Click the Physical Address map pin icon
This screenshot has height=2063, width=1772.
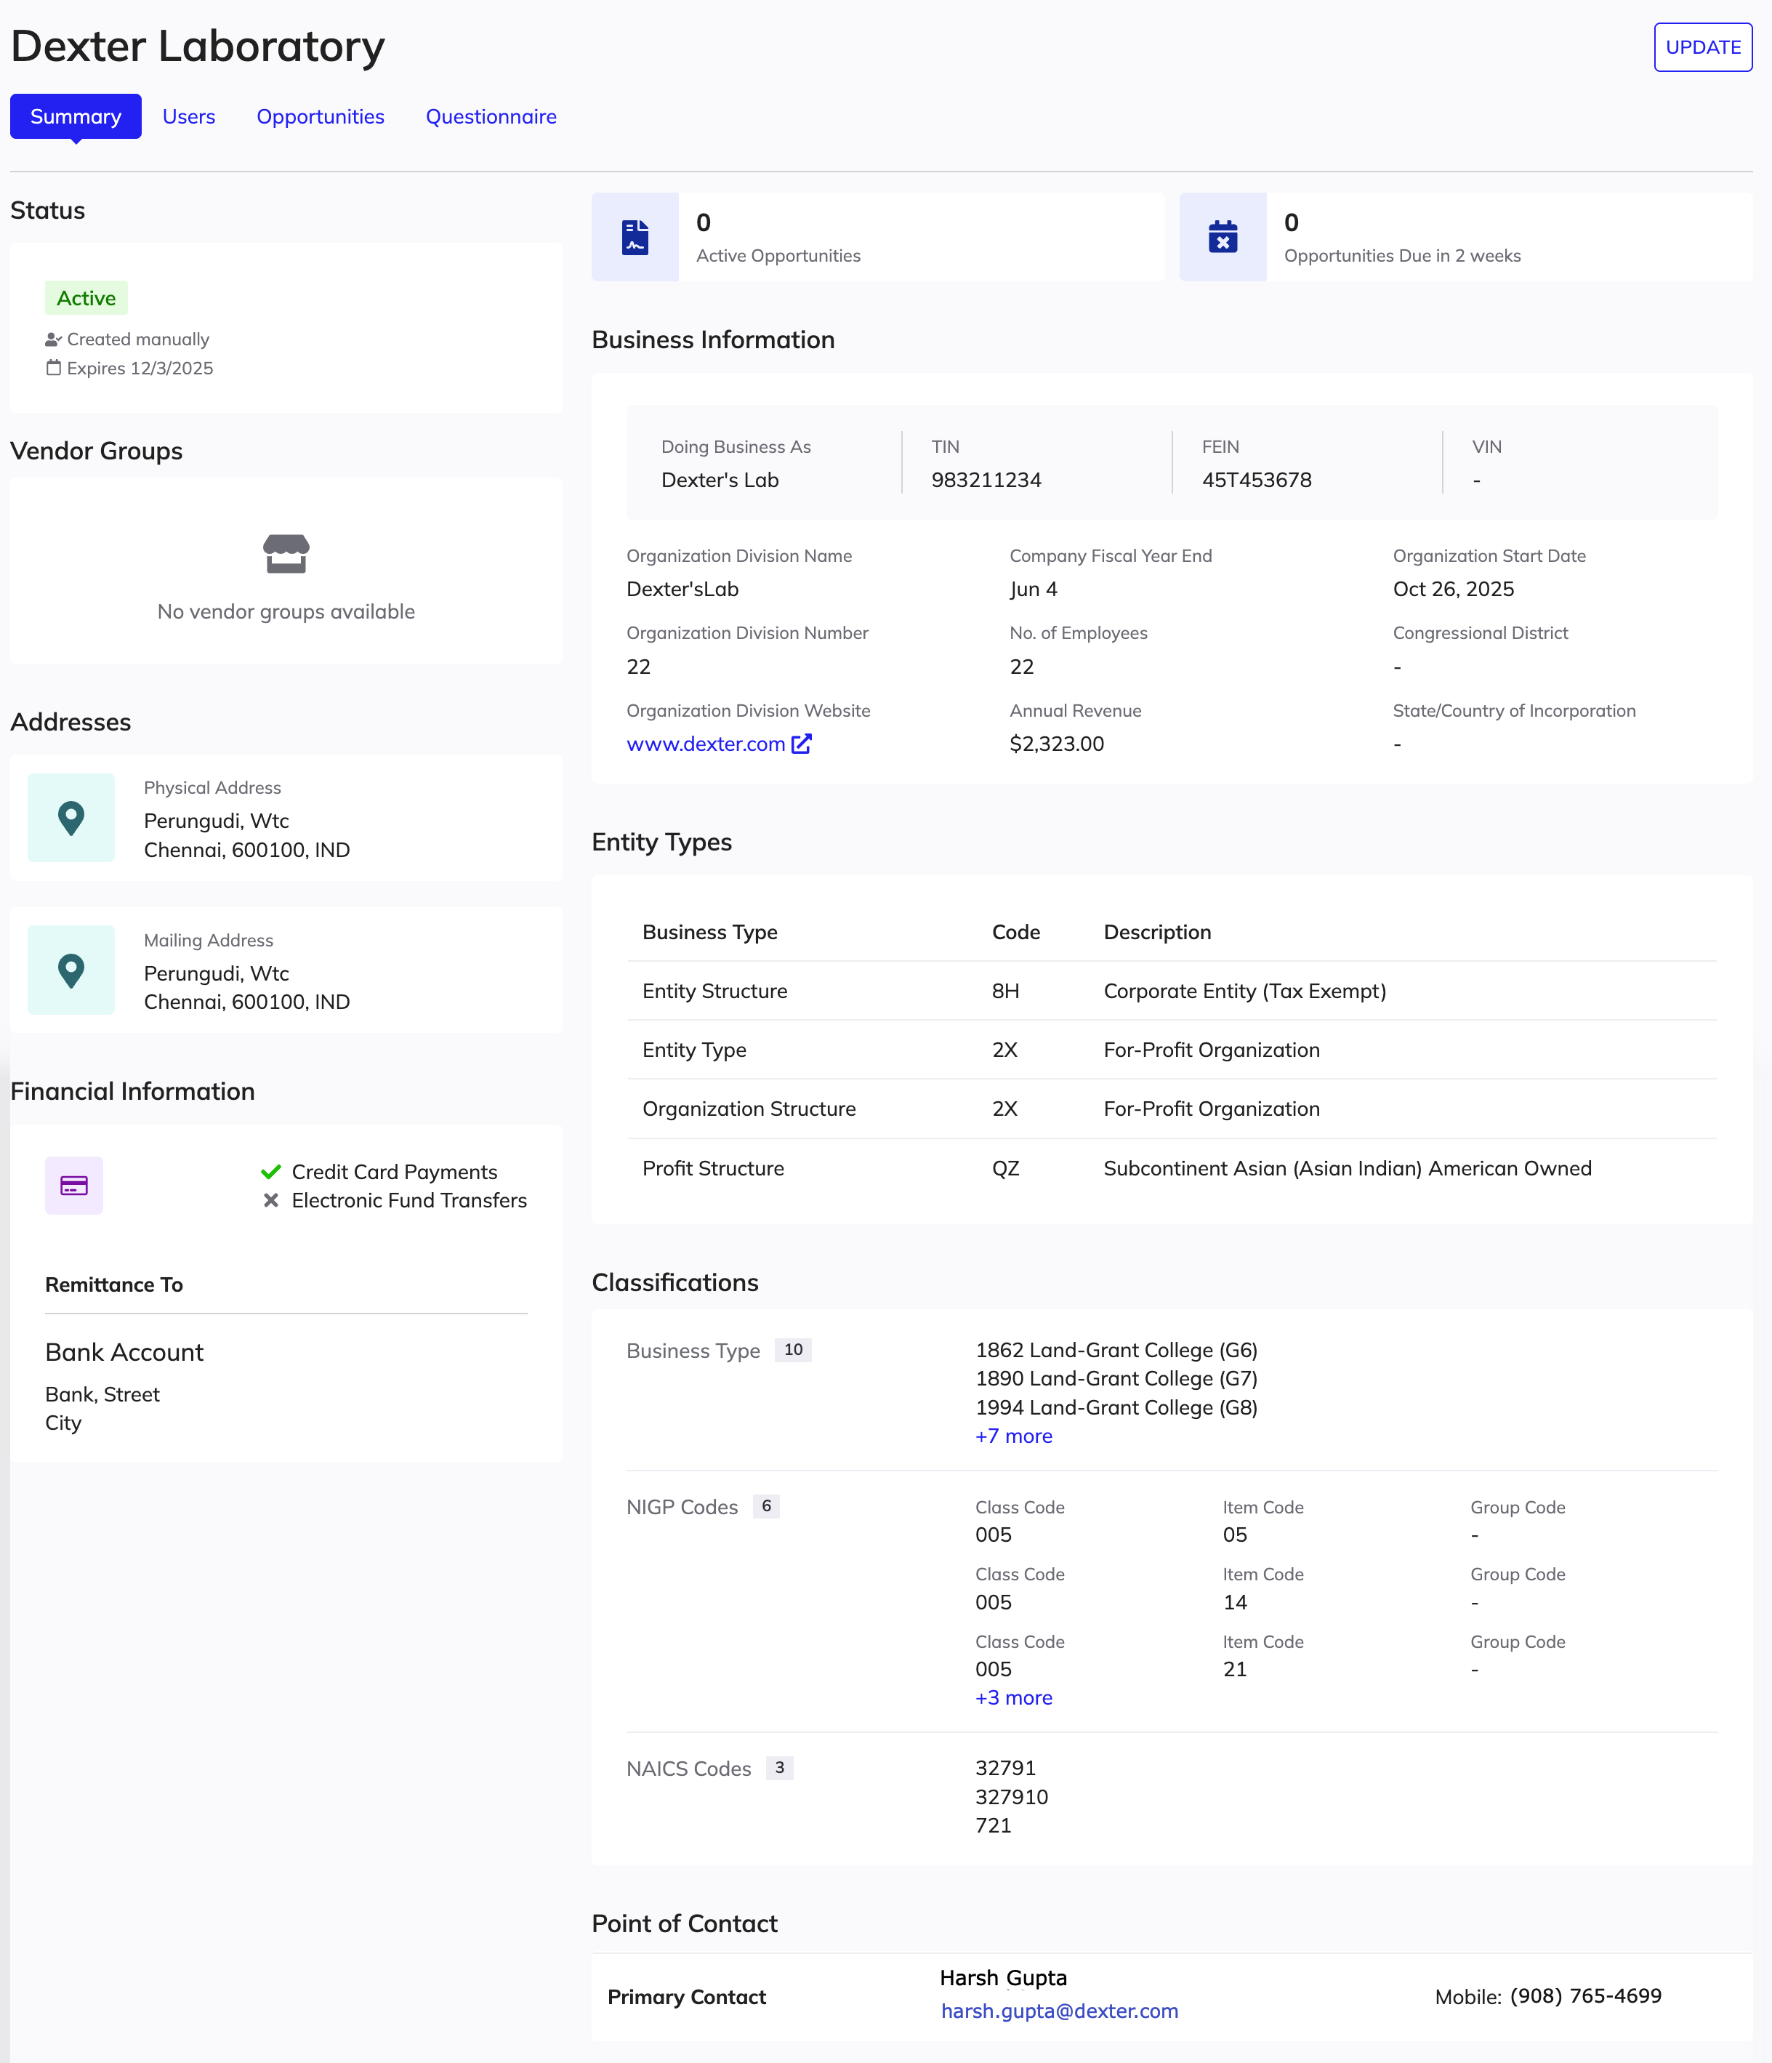pyautogui.click(x=71, y=818)
